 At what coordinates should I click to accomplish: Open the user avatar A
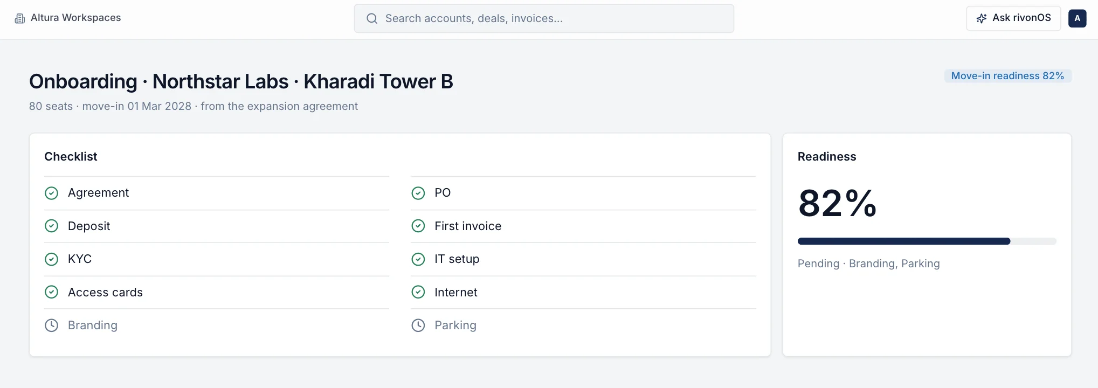pyautogui.click(x=1077, y=18)
